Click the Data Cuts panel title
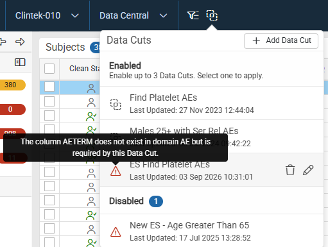The image size is (328, 247). click(x=129, y=40)
